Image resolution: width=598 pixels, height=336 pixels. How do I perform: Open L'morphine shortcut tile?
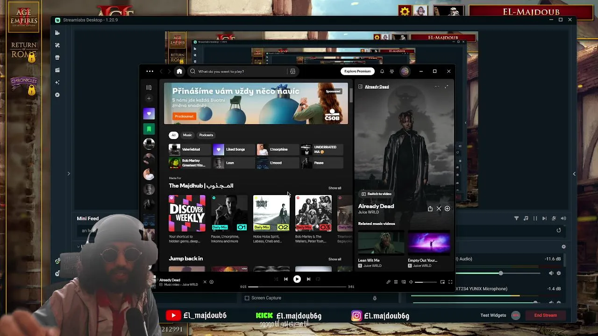coord(278,149)
